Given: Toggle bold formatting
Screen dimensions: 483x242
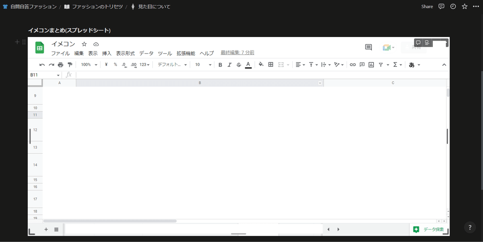Looking at the screenshot, I should click(x=220, y=64).
